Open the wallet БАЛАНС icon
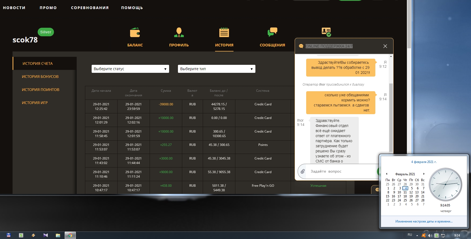 coord(135,32)
